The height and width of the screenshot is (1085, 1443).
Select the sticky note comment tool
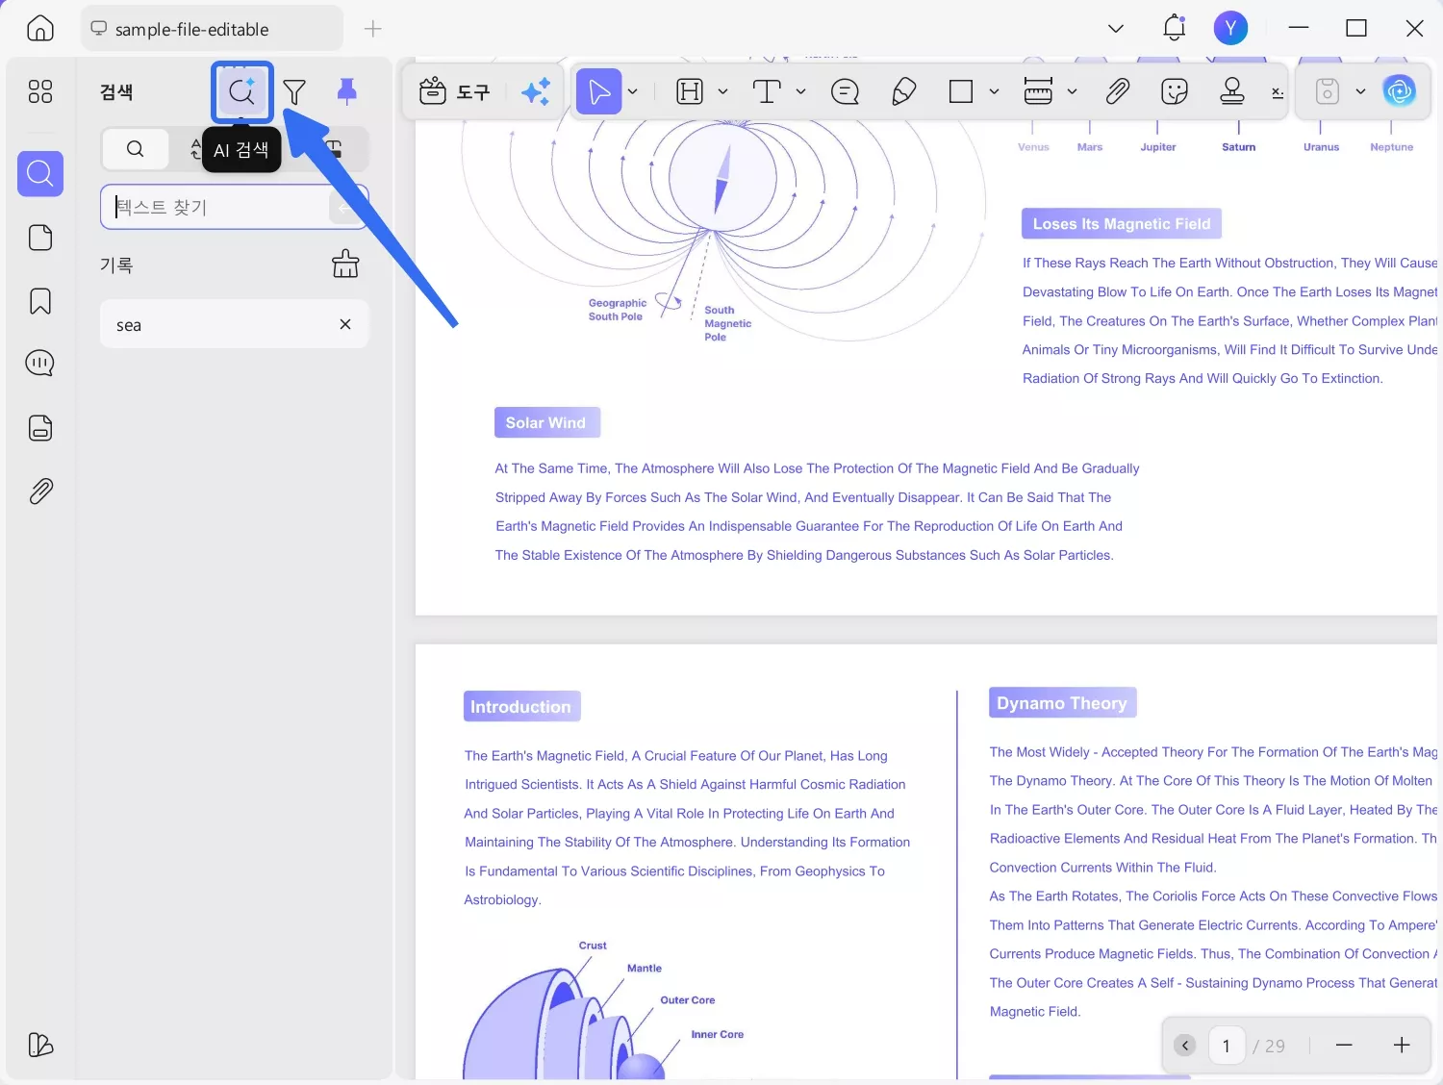click(845, 92)
